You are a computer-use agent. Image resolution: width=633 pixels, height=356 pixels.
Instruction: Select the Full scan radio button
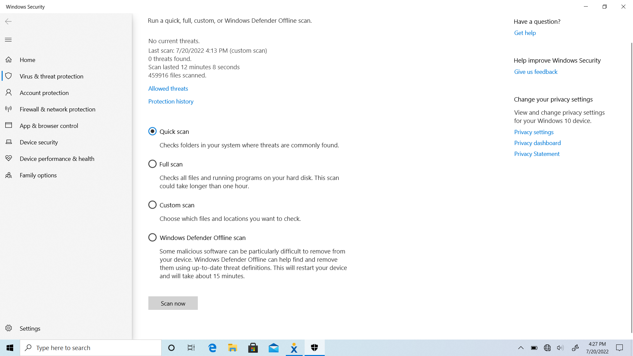pyautogui.click(x=152, y=164)
